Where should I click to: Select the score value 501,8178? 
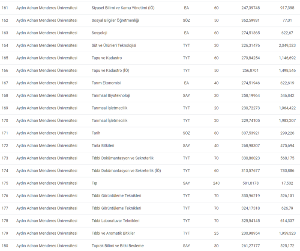251,183
